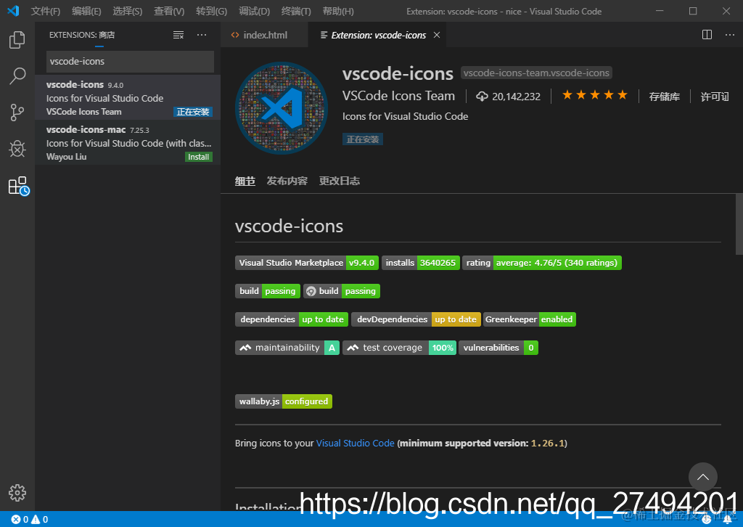743x527 pixels.
Task: Open the 存储库 repository link
Action: pyautogui.click(x=665, y=97)
